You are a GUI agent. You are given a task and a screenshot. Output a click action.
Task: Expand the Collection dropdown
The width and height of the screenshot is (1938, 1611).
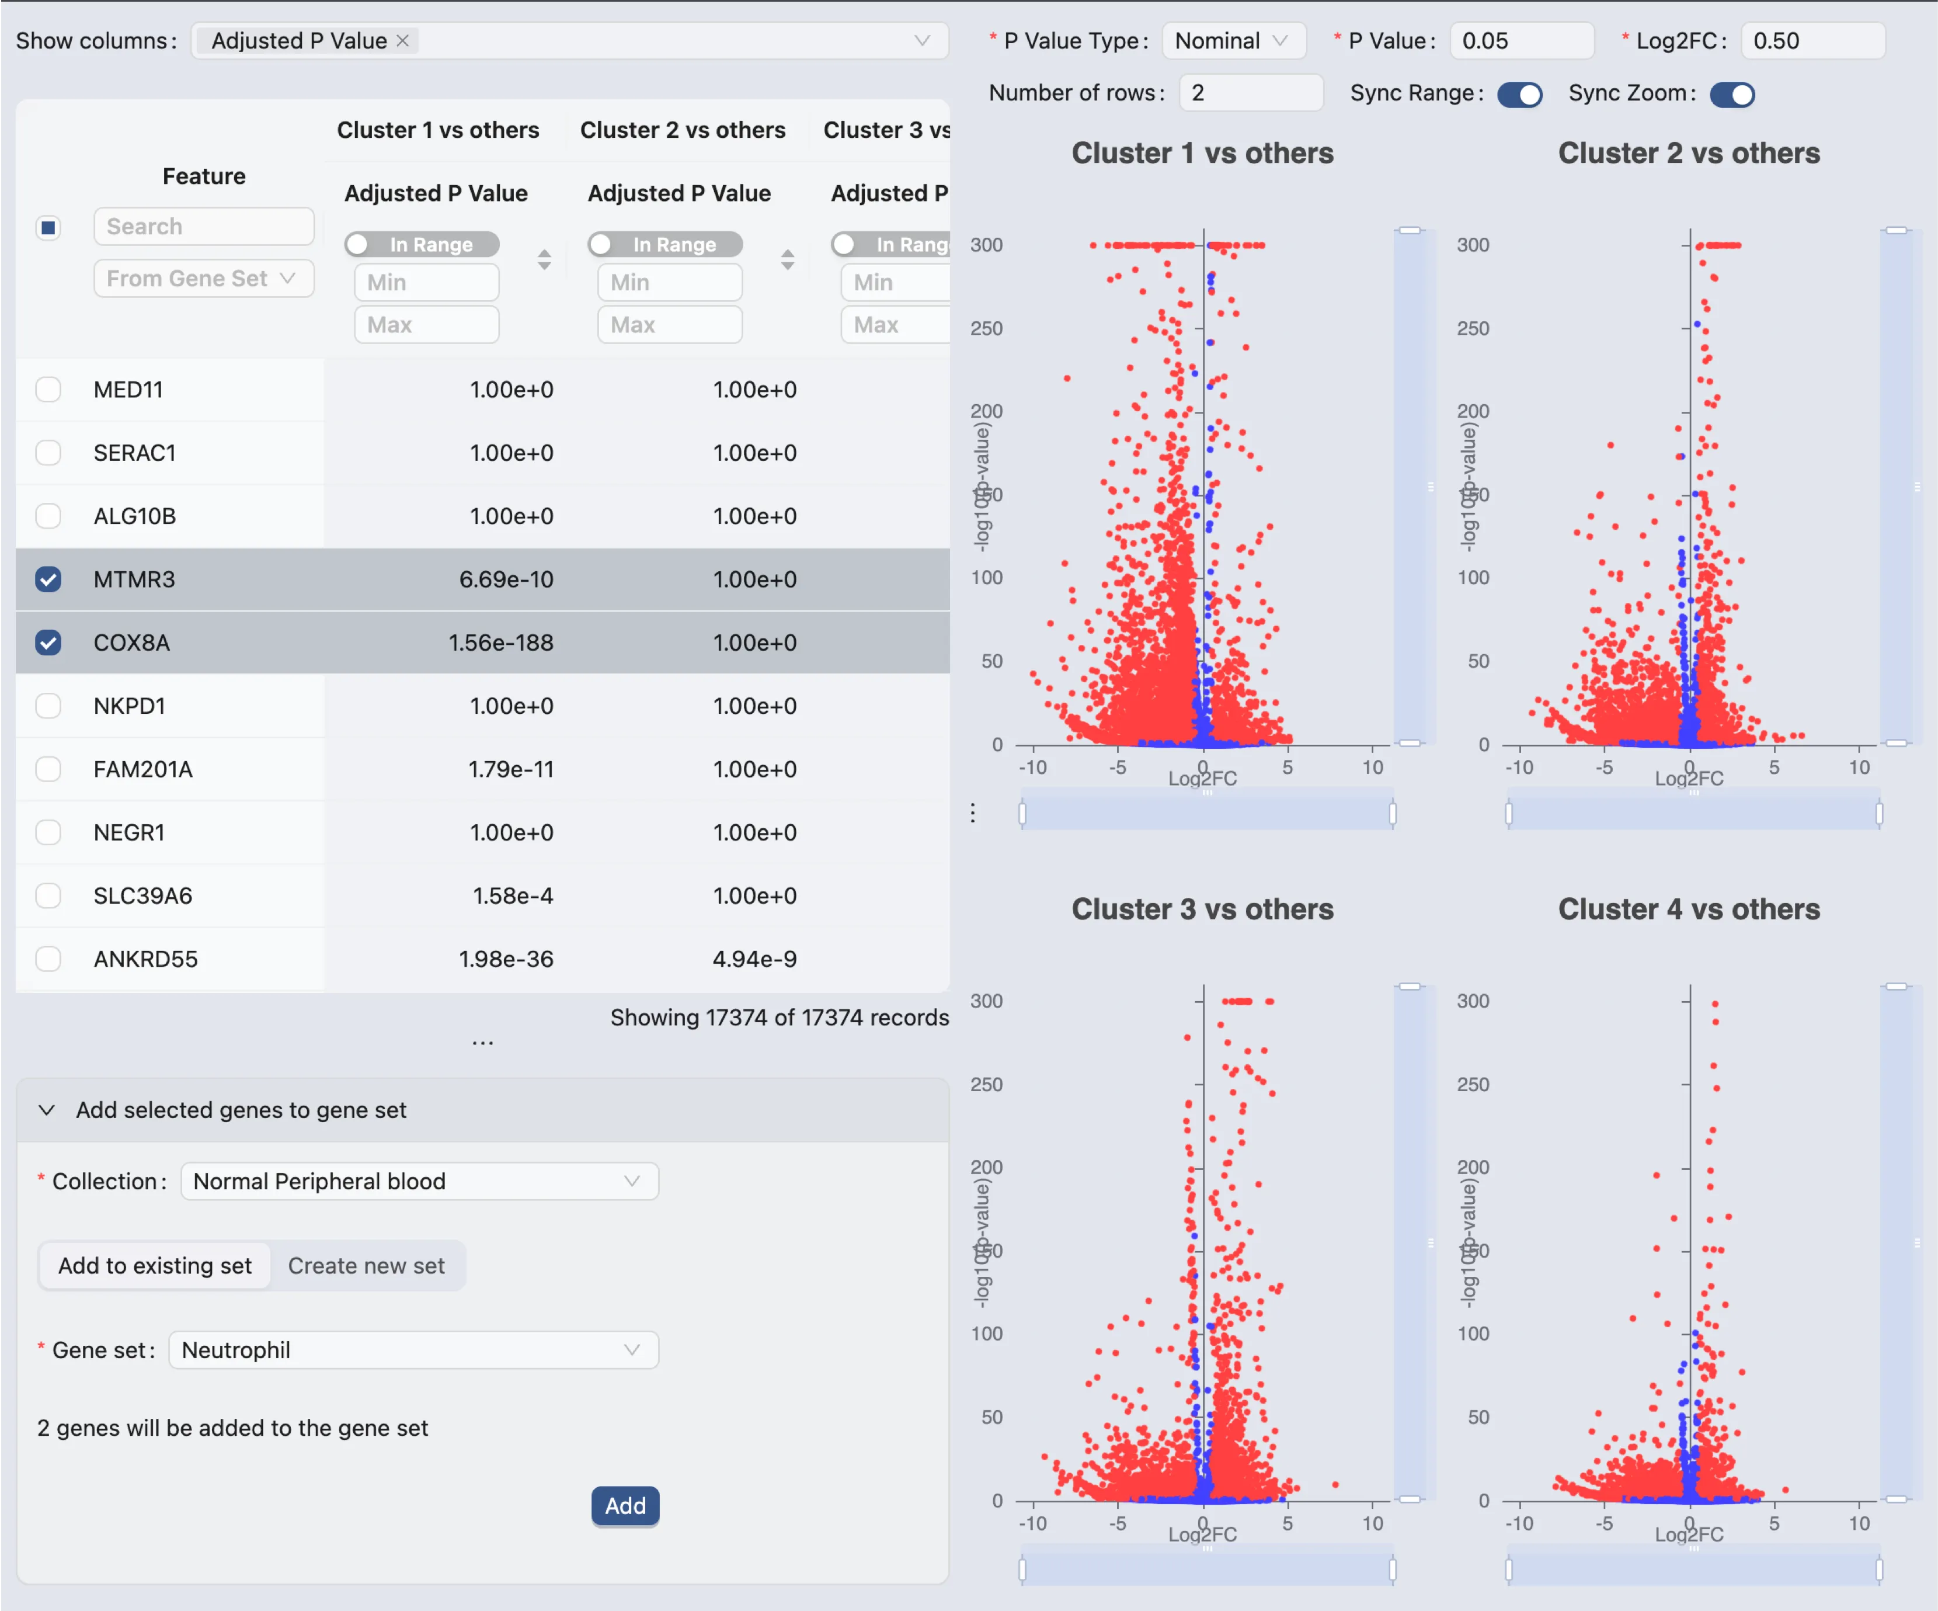click(419, 1182)
